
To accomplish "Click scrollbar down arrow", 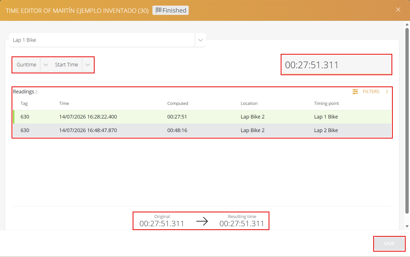I will (x=407, y=226).
